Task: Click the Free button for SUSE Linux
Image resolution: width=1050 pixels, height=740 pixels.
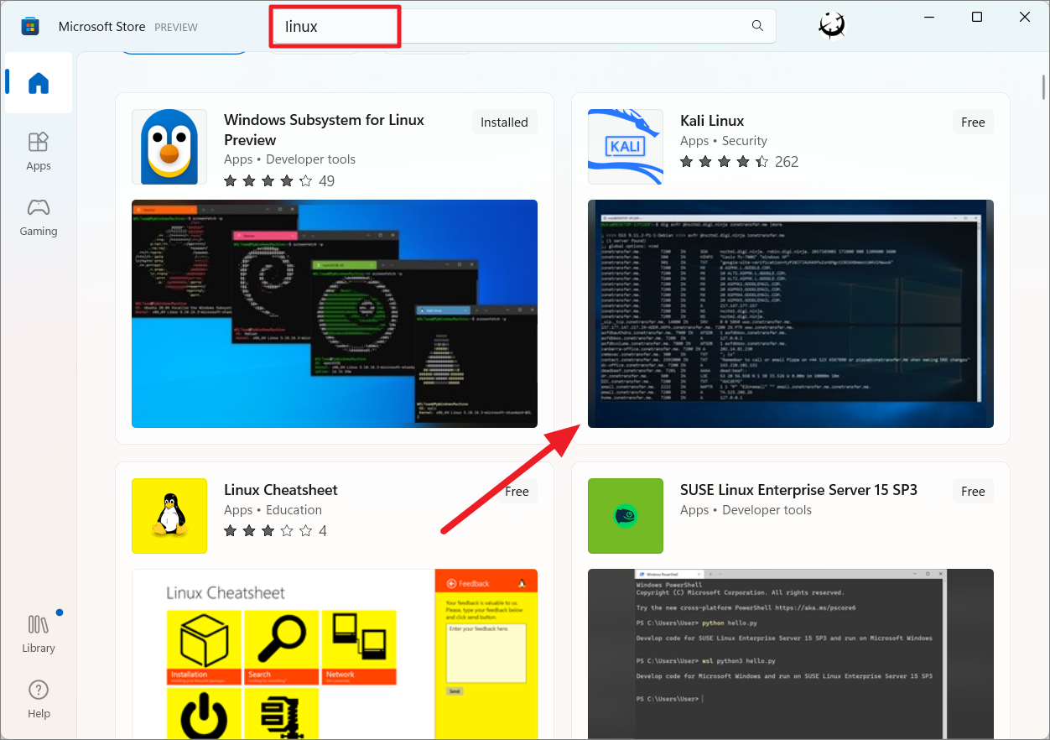Action: tap(973, 492)
